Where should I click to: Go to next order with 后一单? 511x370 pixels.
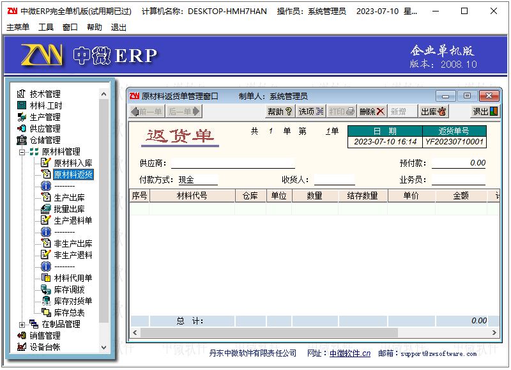184,112
